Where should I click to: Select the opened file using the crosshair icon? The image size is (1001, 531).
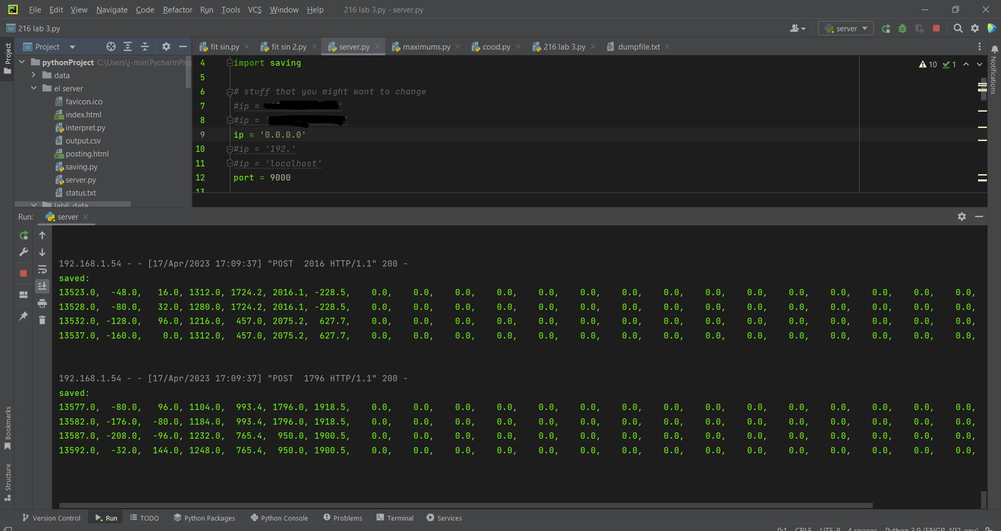[111, 47]
